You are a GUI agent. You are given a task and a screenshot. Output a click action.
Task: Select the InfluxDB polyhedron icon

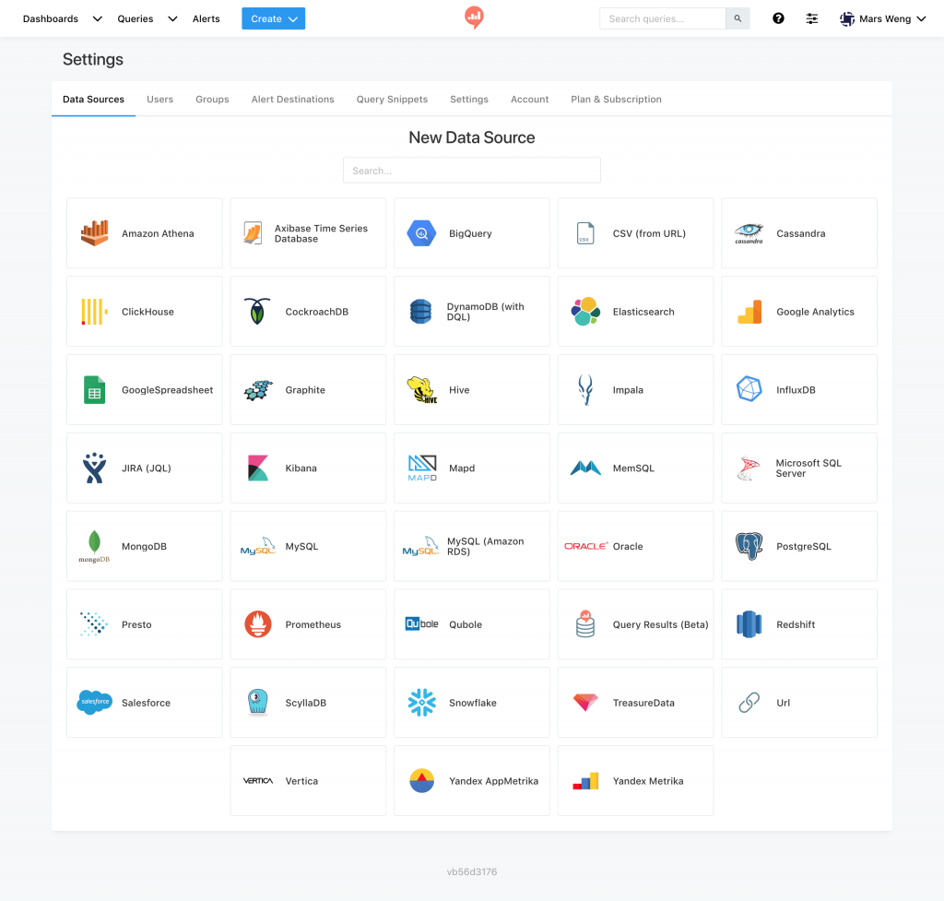749,389
